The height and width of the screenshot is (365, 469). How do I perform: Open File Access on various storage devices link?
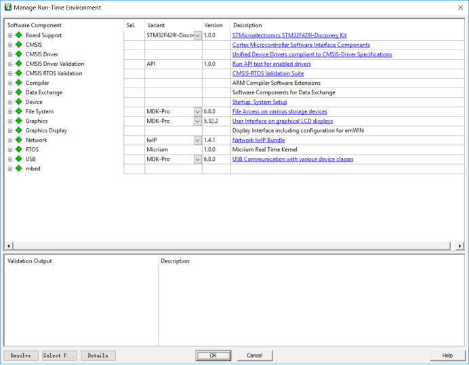[280, 112]
